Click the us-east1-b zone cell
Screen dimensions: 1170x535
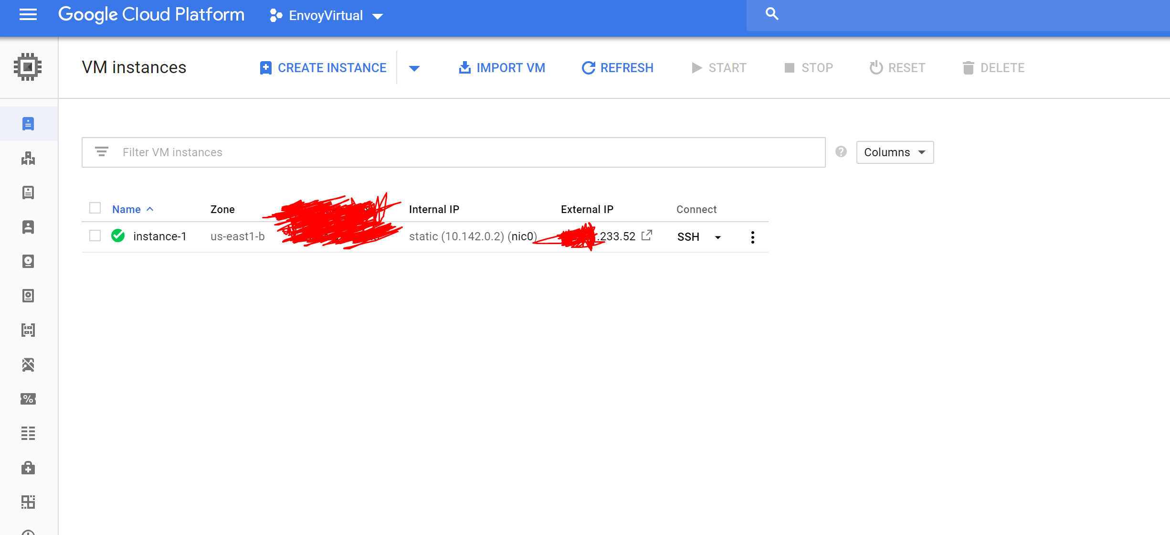[x=238, y=236]
